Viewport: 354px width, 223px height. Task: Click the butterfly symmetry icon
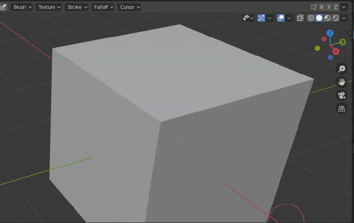[x=314, y=7]
